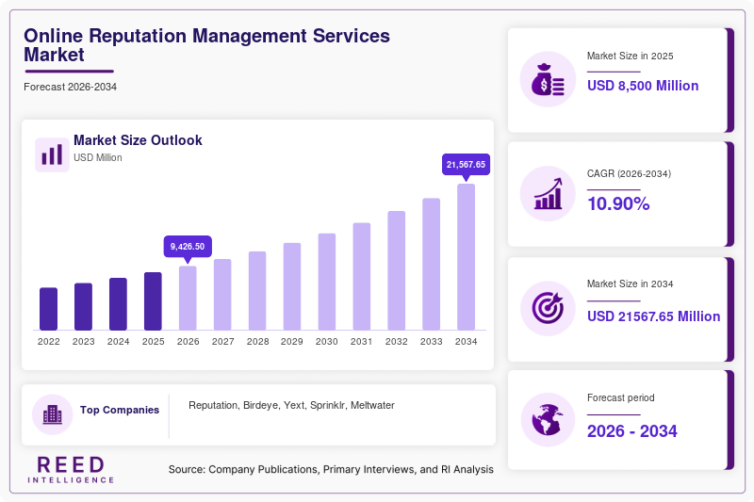Click the target icon for Market Size 2034
This screenshot has height=502, width=754.
coord(548,308)
